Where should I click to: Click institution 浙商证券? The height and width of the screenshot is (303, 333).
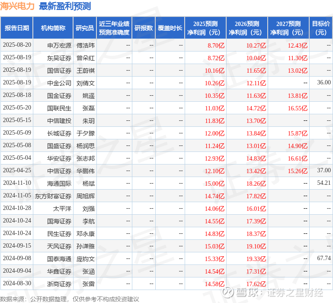[59, 284]
